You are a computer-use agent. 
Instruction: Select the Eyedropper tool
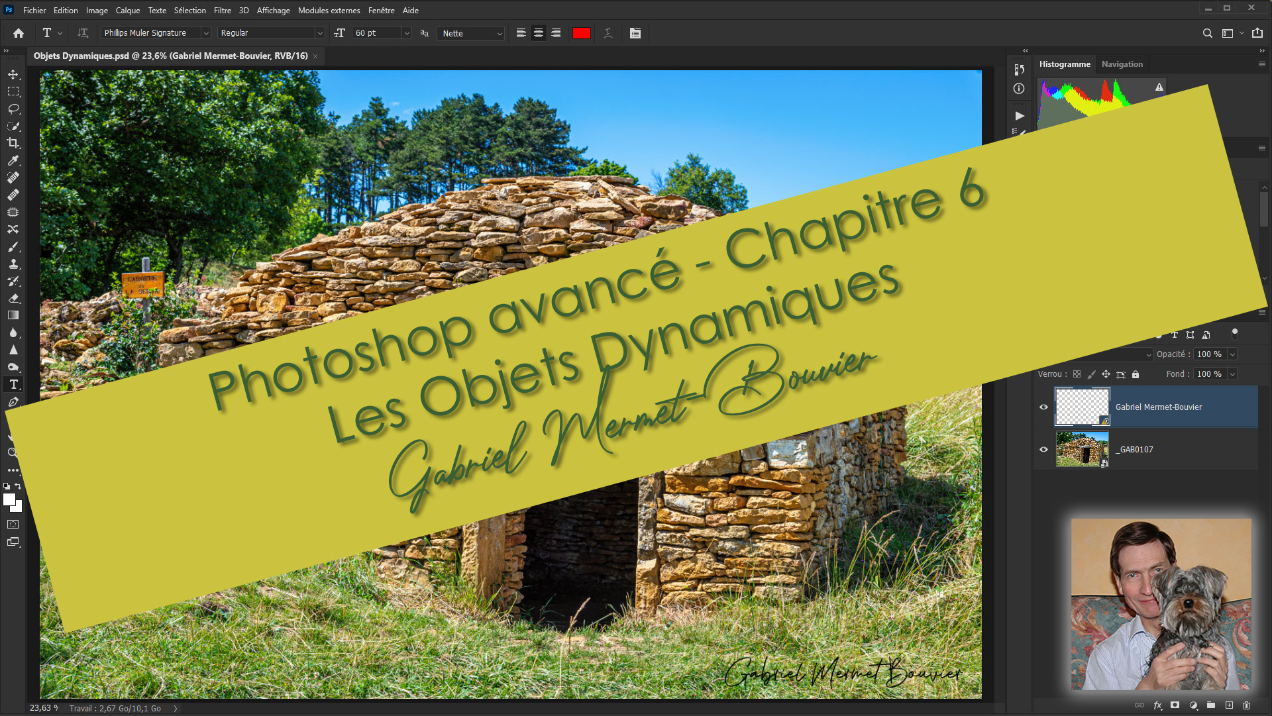13,160
